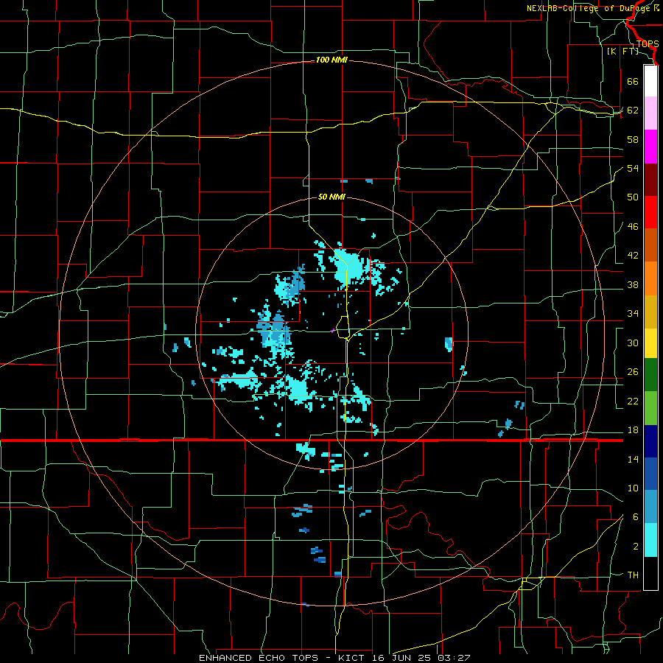Click the '58' legend value
Image resolution: width=663 pixels, height=663 pixels.
(x=633, y=139)
